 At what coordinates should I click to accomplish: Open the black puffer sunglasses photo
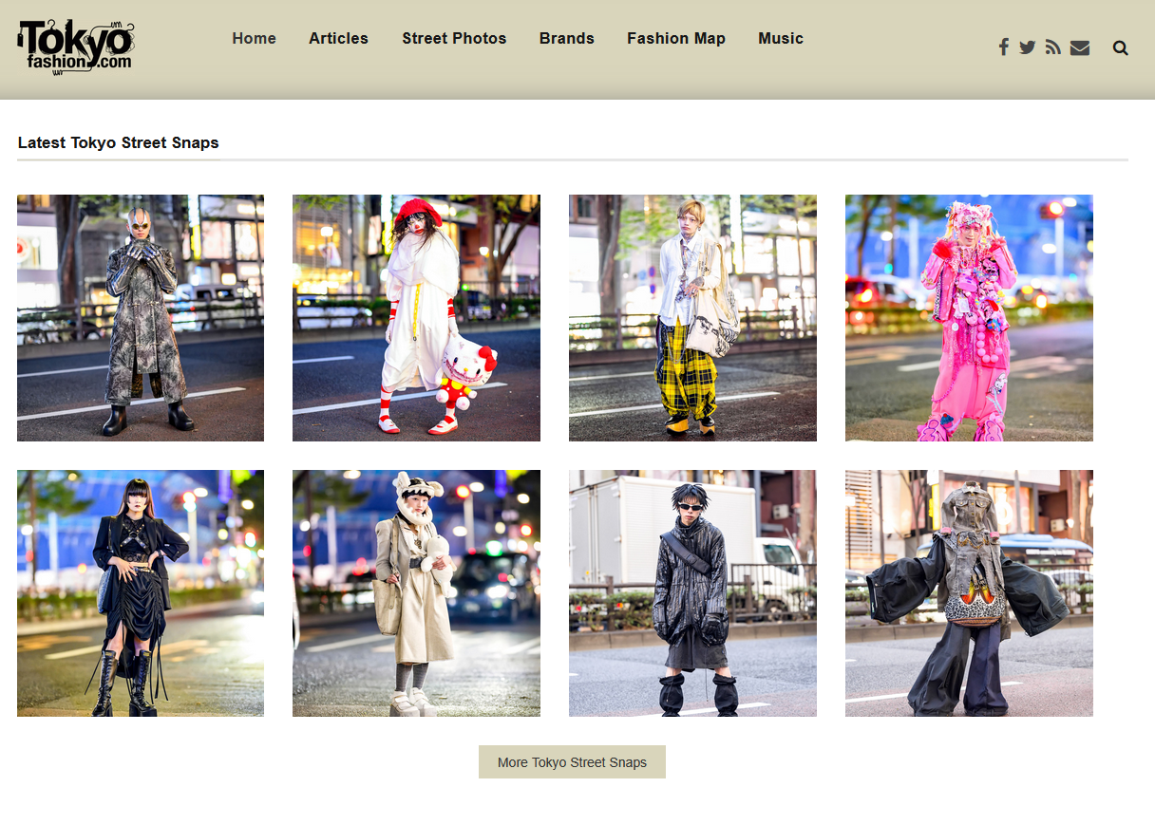[692, 593]
